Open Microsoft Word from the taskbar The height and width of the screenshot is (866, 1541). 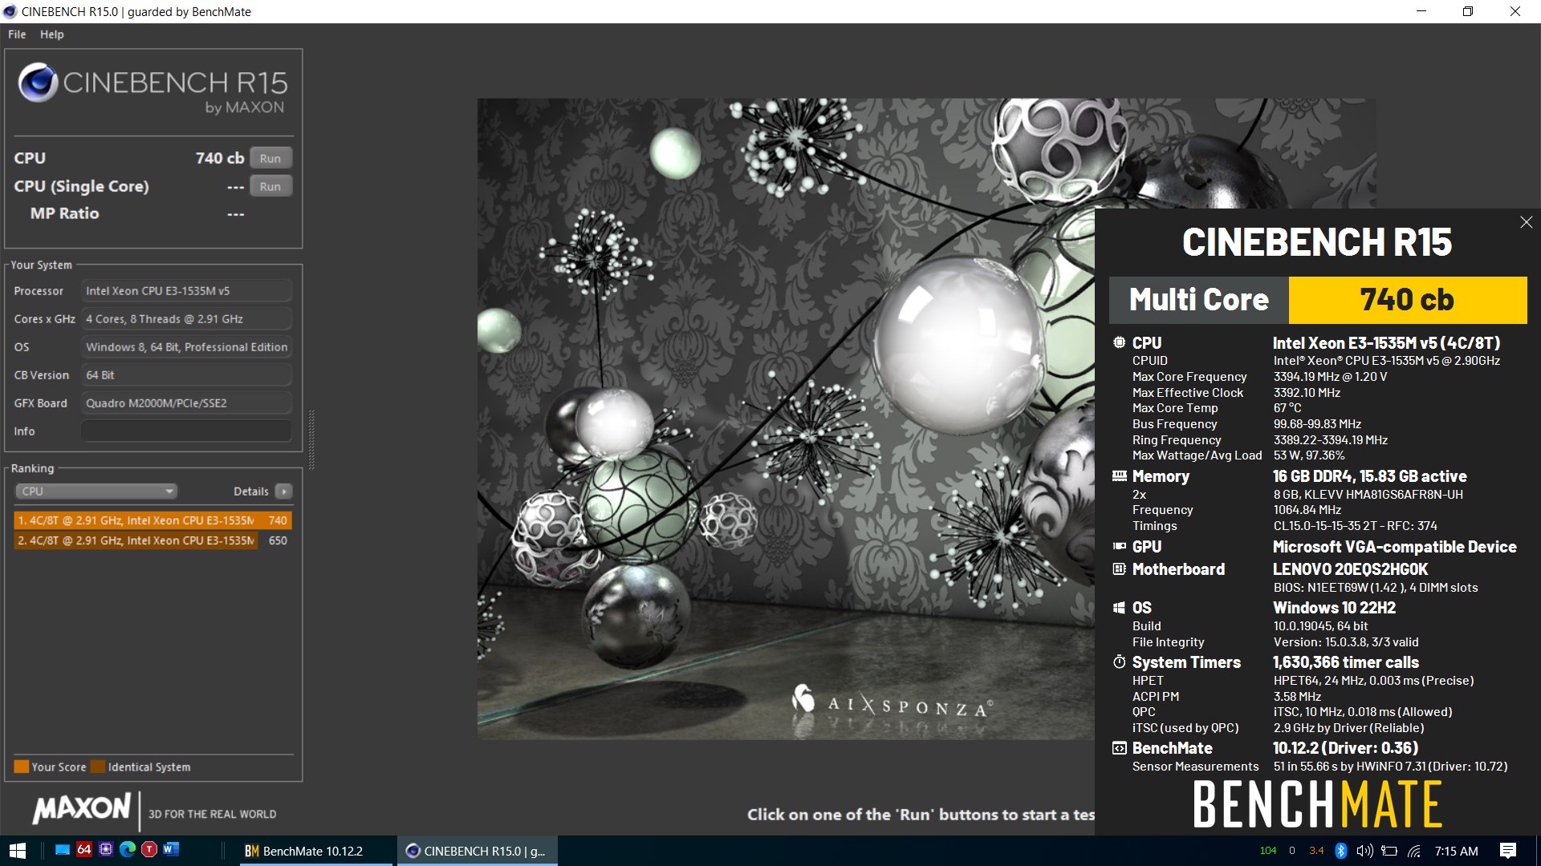click(171, 850)
